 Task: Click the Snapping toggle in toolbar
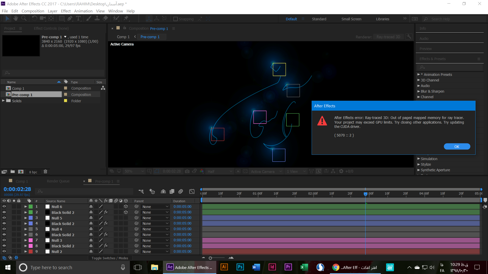coord(175,19)
